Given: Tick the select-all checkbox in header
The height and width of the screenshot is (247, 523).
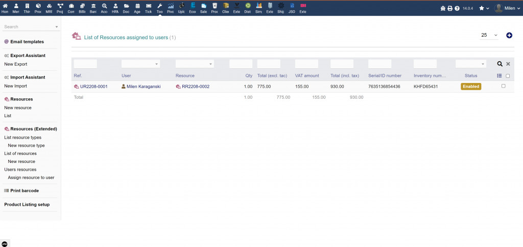Looking at the screenshot, I should point(508,76).
